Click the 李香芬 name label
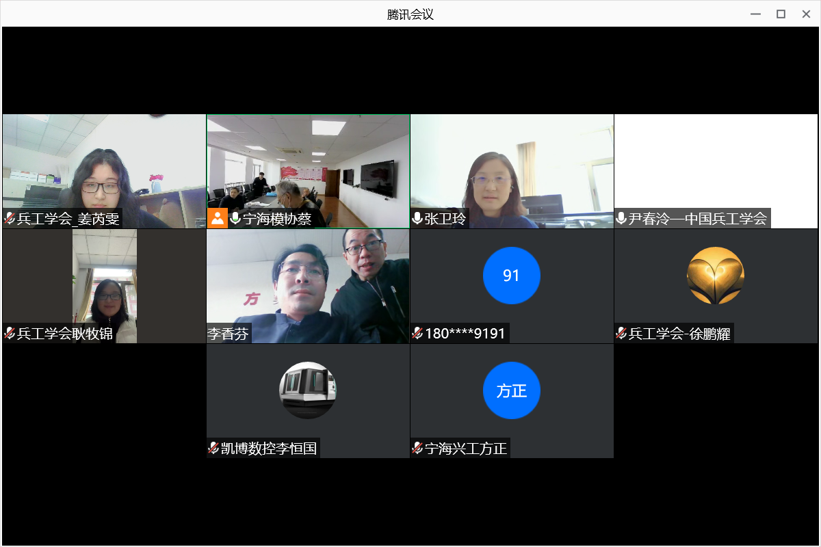Image resolution: width=821 pixels, height=547 pixels. pyautogui.click(x=229, y=334)
